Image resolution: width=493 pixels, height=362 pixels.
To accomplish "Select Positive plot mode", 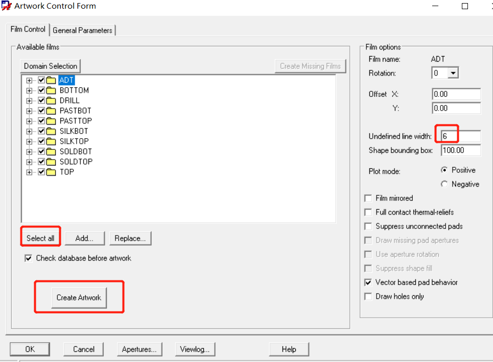I will tap(444, 170).
